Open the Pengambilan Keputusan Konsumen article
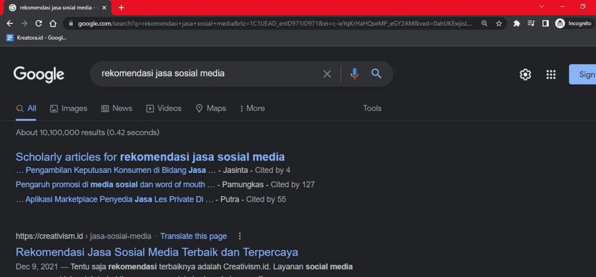Image resolution: width=596 pixels, height=277 pixels. tap(116, 171)
